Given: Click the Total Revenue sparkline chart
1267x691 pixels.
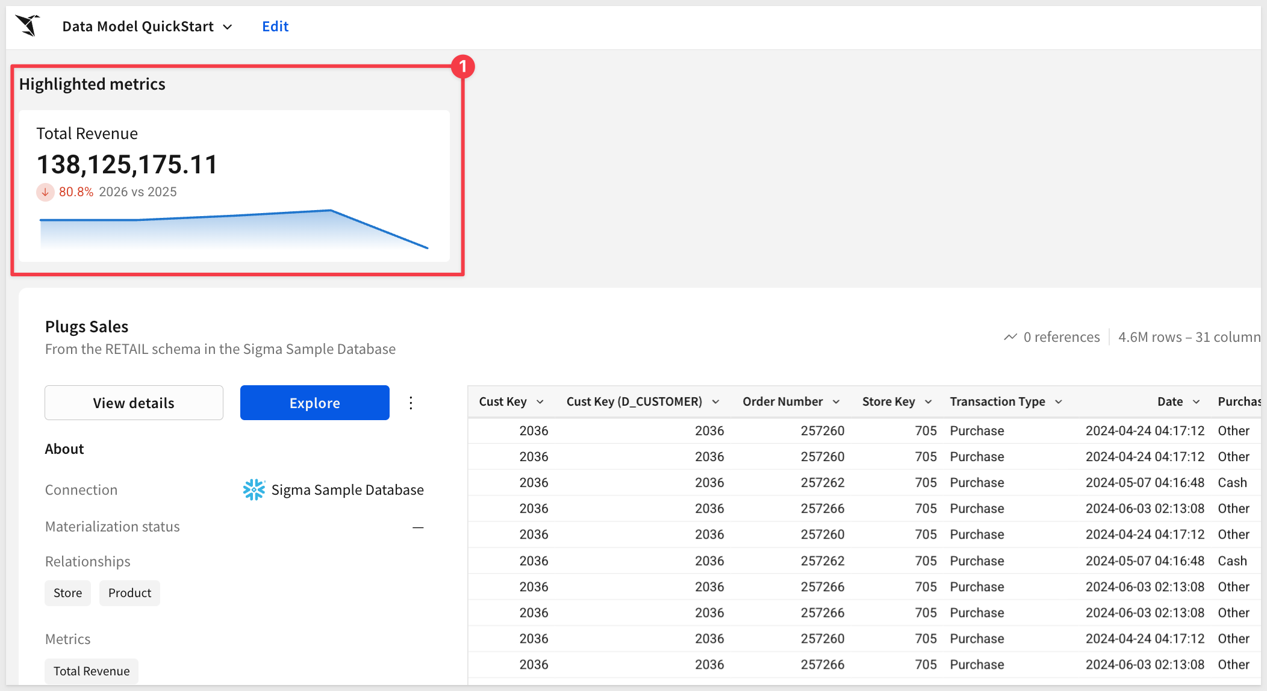Looking at the screenshot, I should coord(234,229).
